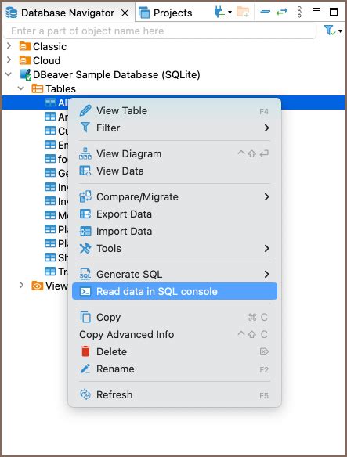The height and width of the screenshot is (457, 347).
Task: Expand the Classic folder
Action: pyautogui.click(x=9, y=46)
